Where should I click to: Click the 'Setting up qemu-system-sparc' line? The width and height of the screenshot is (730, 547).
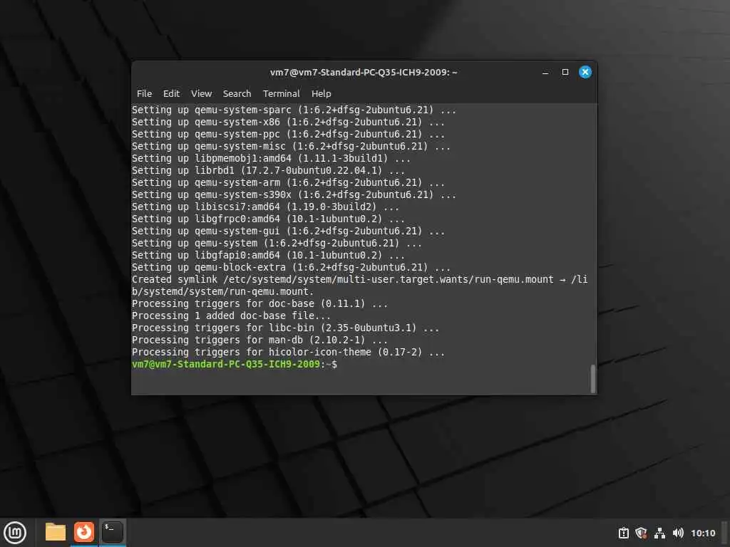(x=294, y=110)
